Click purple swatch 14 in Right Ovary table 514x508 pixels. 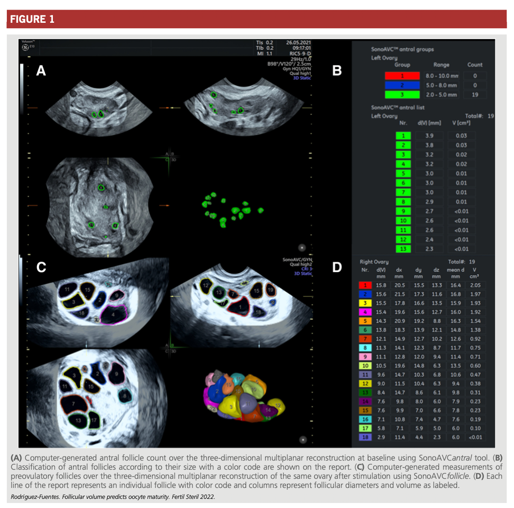coord(365,401)
